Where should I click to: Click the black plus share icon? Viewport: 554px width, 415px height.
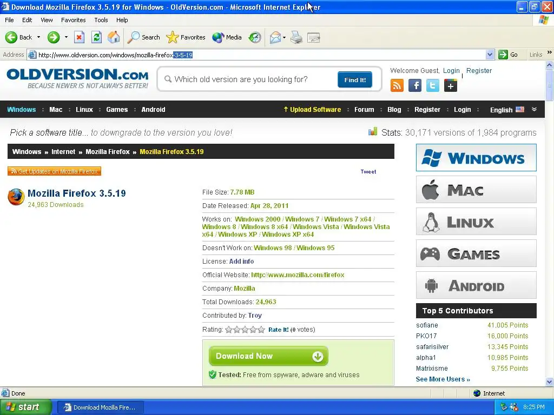pos(451,85)
